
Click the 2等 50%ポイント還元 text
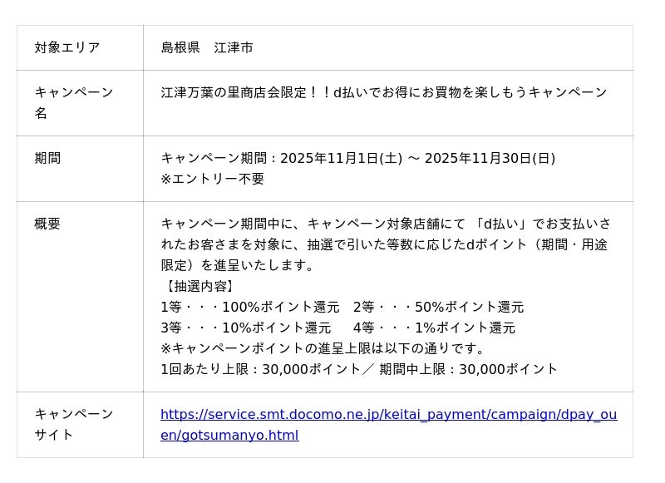tap(438, 307)
